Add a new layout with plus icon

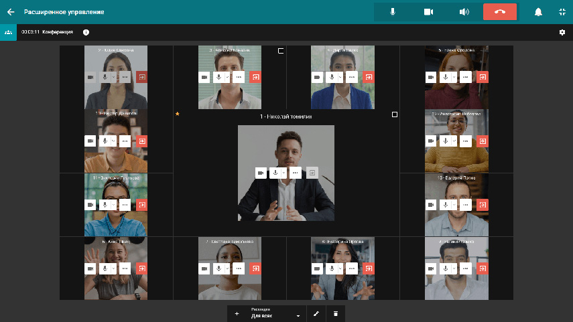pos(237,313)
